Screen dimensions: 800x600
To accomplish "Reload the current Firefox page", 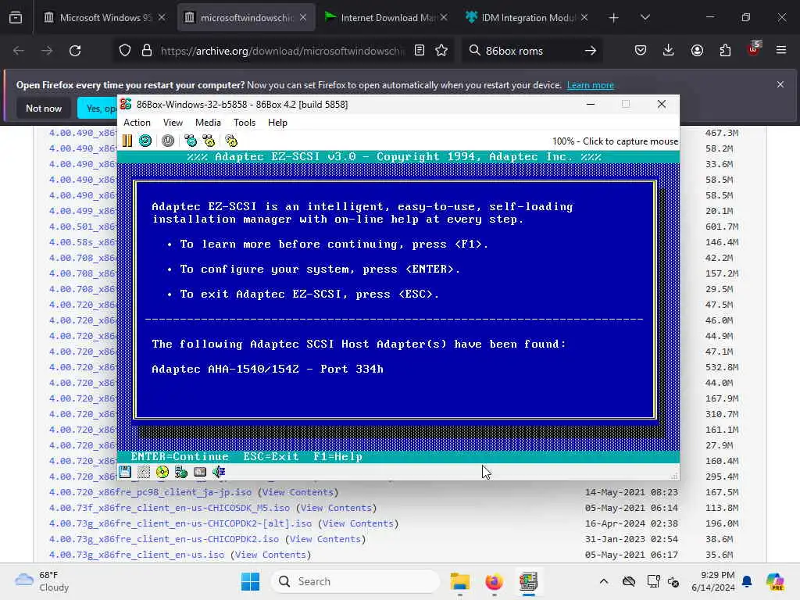I will 75,51.
